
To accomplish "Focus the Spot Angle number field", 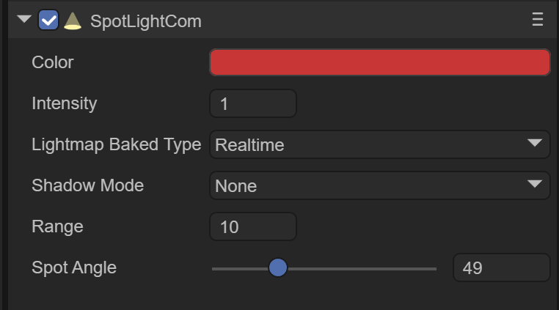I will pyautogui.click(x=501, y=268).
